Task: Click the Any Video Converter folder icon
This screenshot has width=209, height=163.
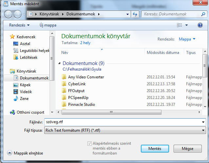Action: point(64,77)
